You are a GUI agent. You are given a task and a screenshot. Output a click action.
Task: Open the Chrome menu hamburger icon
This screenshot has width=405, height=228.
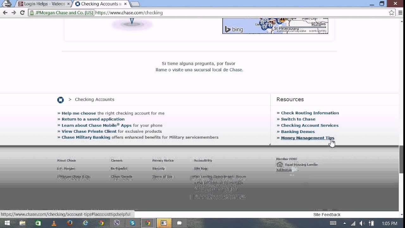(401, 13)
